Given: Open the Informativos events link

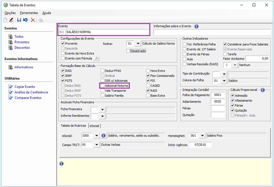Looking at the screenshot, I should point(24,67).
